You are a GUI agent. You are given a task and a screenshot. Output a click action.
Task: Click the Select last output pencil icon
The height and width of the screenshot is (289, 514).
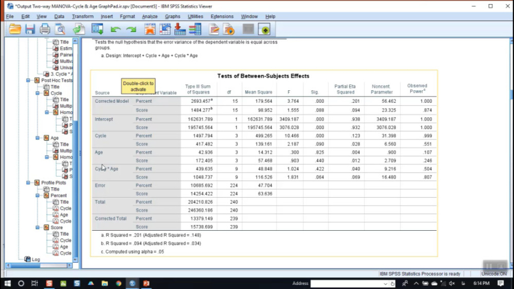(214, 29)
